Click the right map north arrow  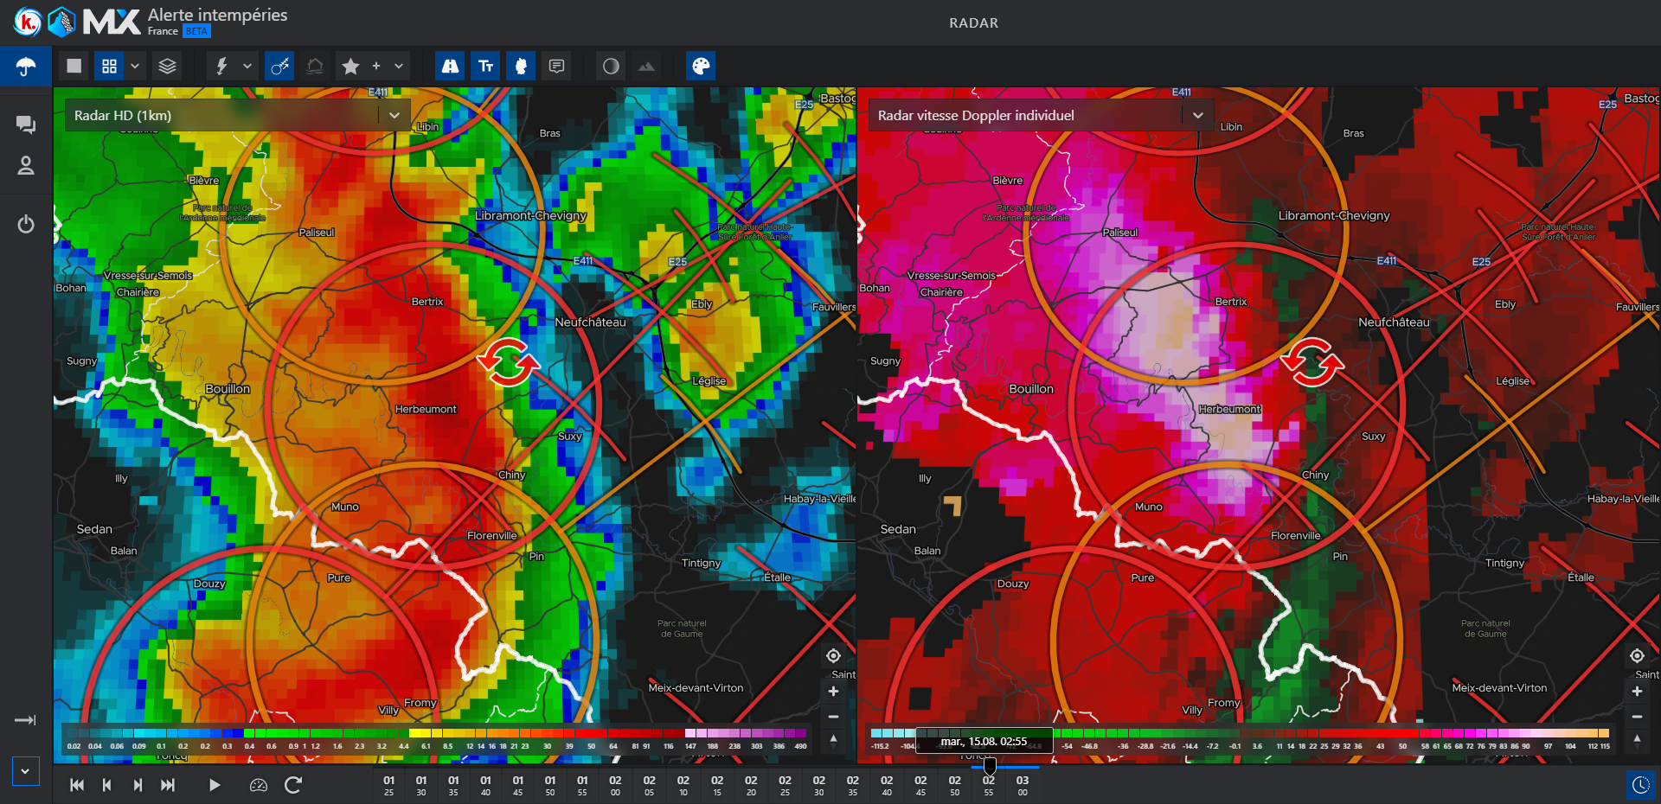(1637, 740)
